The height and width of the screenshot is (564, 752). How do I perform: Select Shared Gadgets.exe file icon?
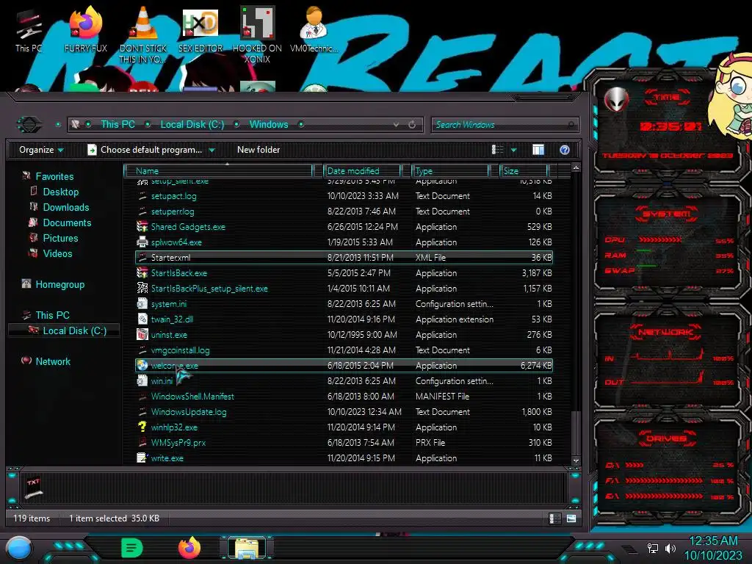(x=142, y=226)
